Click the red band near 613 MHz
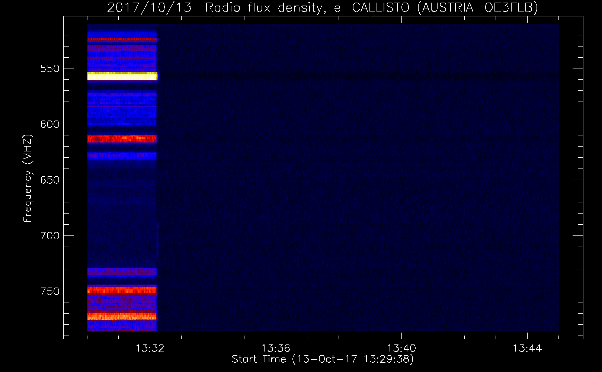This screenshot has width=602, height=372. [x=122, y=139]
